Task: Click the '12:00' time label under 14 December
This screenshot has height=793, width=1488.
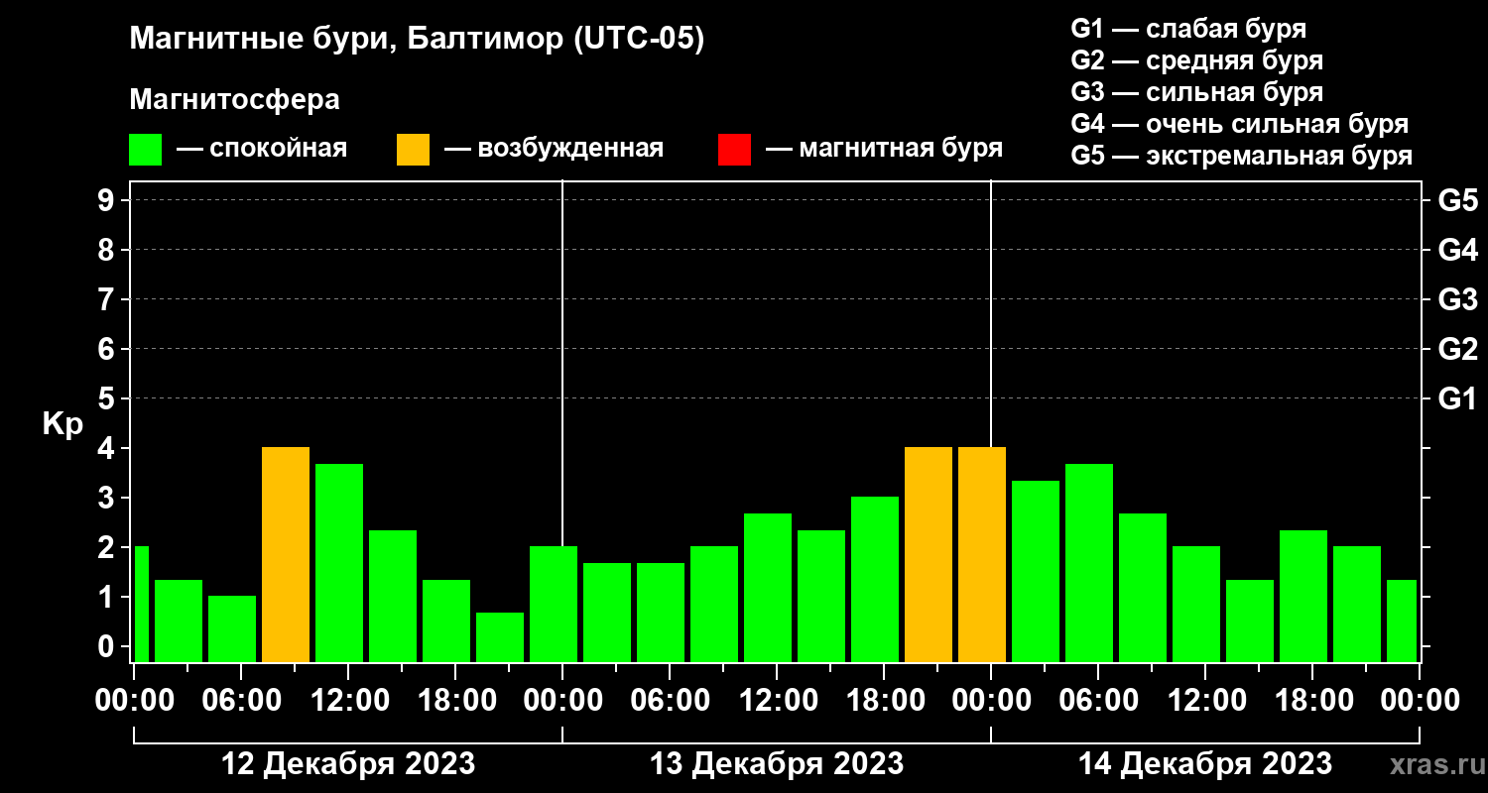Action: tap(1205, 700)
